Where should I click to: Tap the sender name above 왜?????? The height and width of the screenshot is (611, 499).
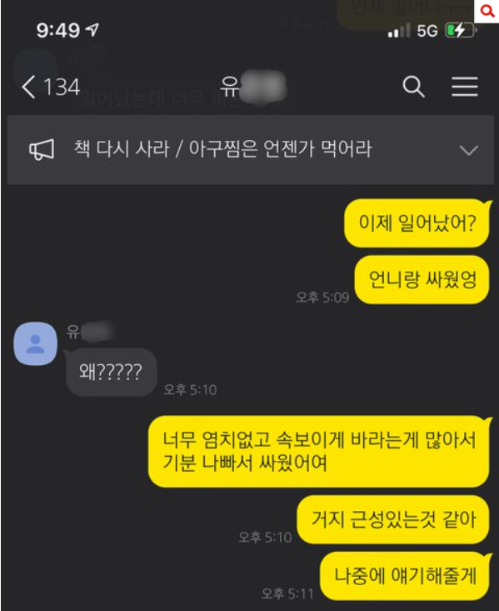point(90,331)
